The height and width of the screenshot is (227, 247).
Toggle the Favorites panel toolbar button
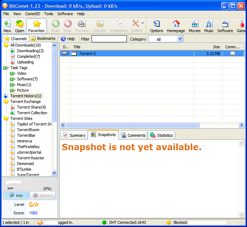[x=36, y=26]
